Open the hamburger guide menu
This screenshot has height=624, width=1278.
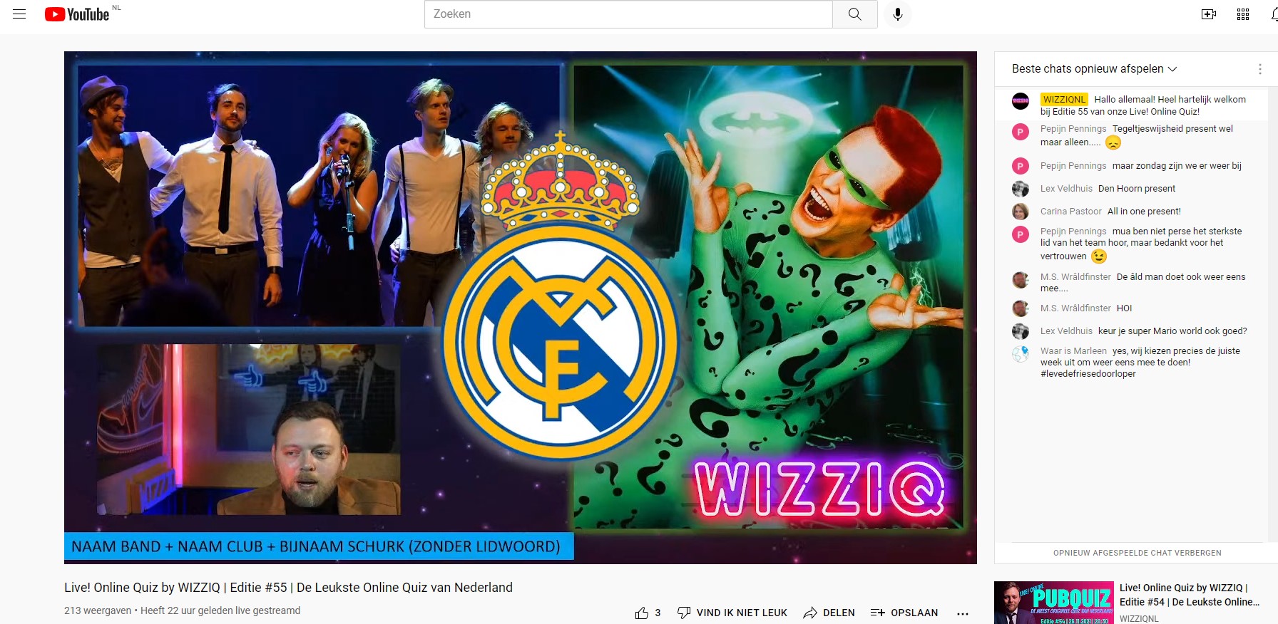coord(19,14)
